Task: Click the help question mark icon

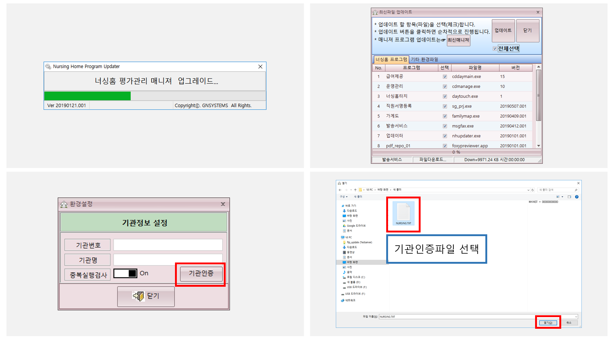Action: (x=577, y=197)
